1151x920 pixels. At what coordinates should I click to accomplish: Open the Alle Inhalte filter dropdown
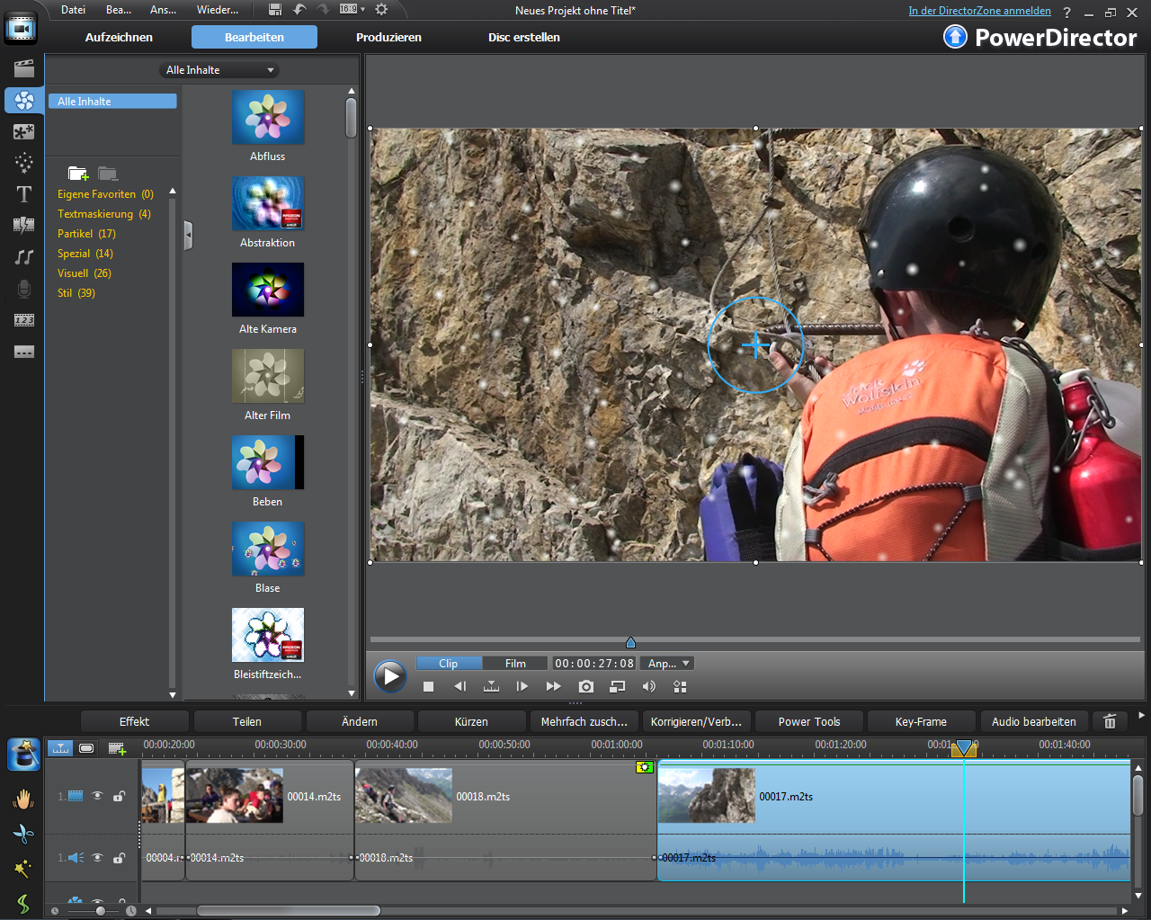click(x=219, y=70)
